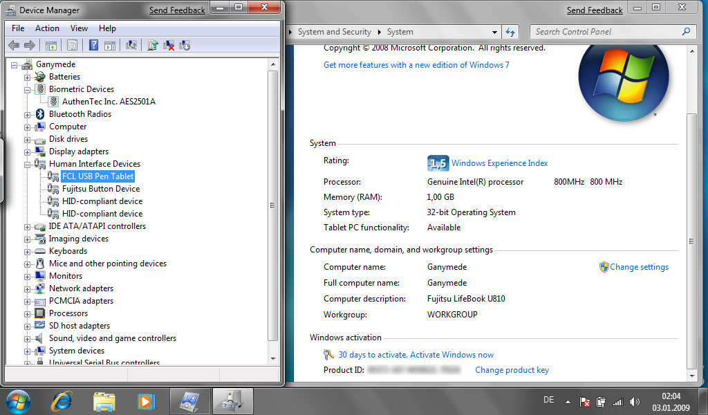Click the Forward arrow in Device Manager toolbar

pyautogui.click(x=30, y=45)
